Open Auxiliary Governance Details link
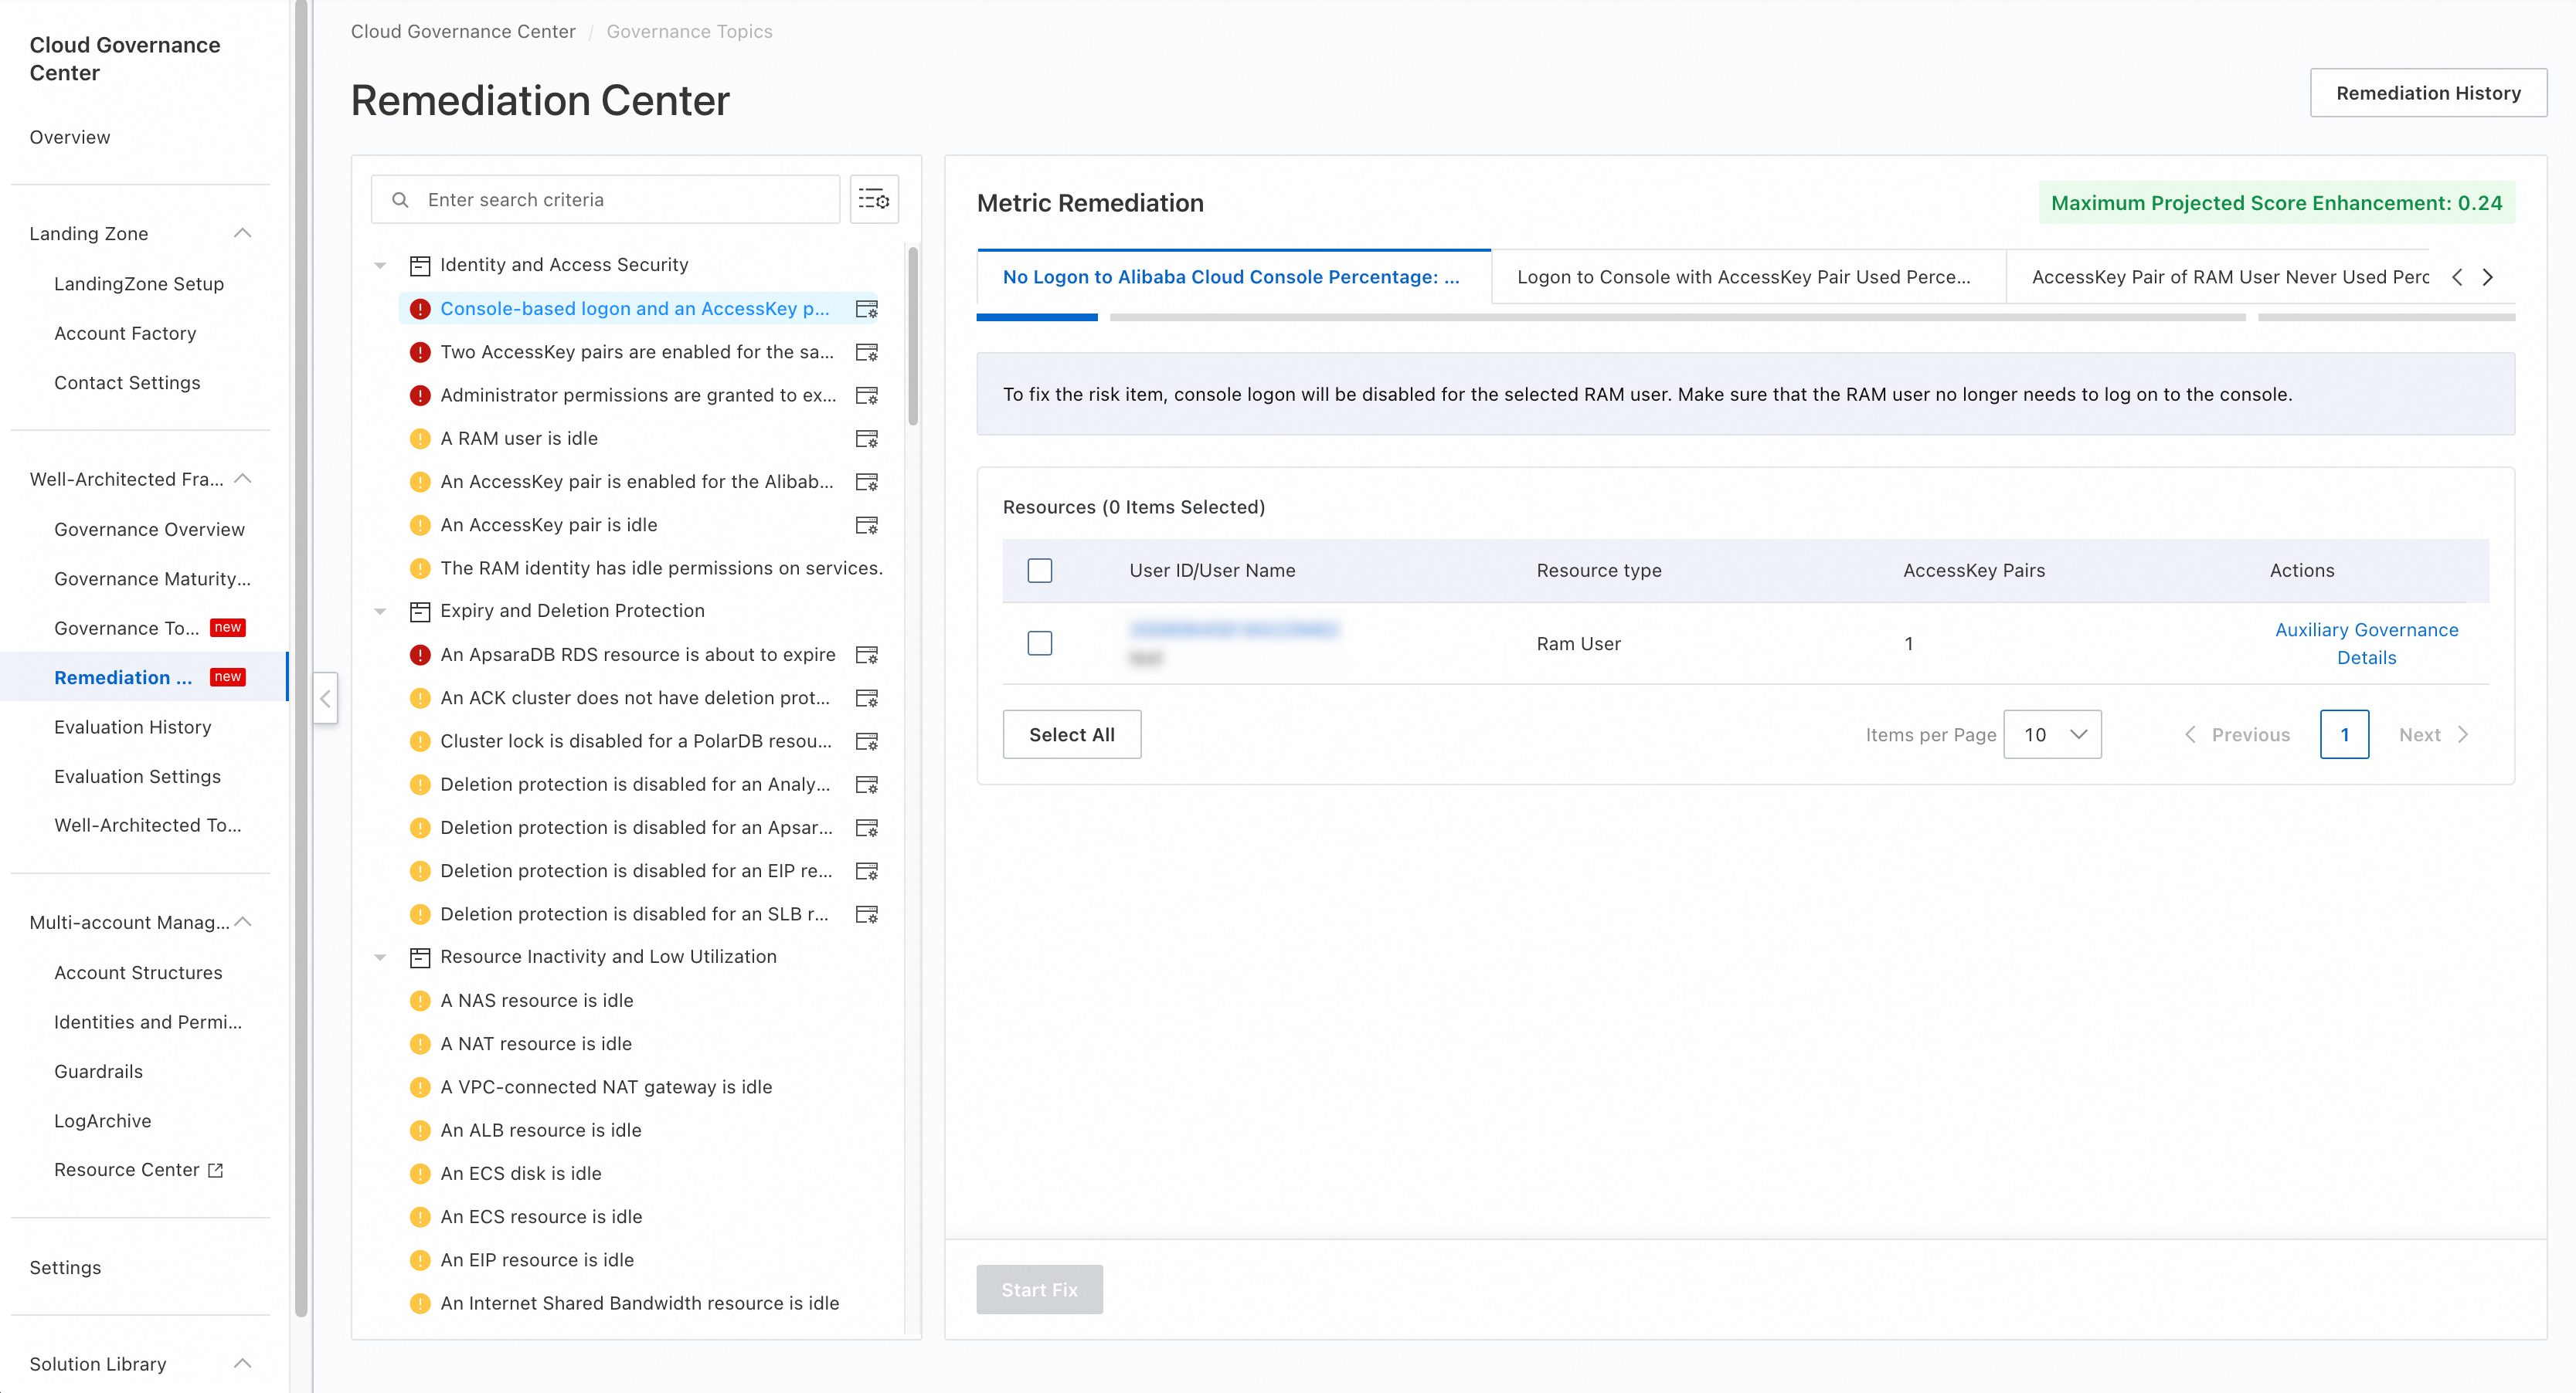This screenshot has width=2576, height=1393. tap(2365, 643)
